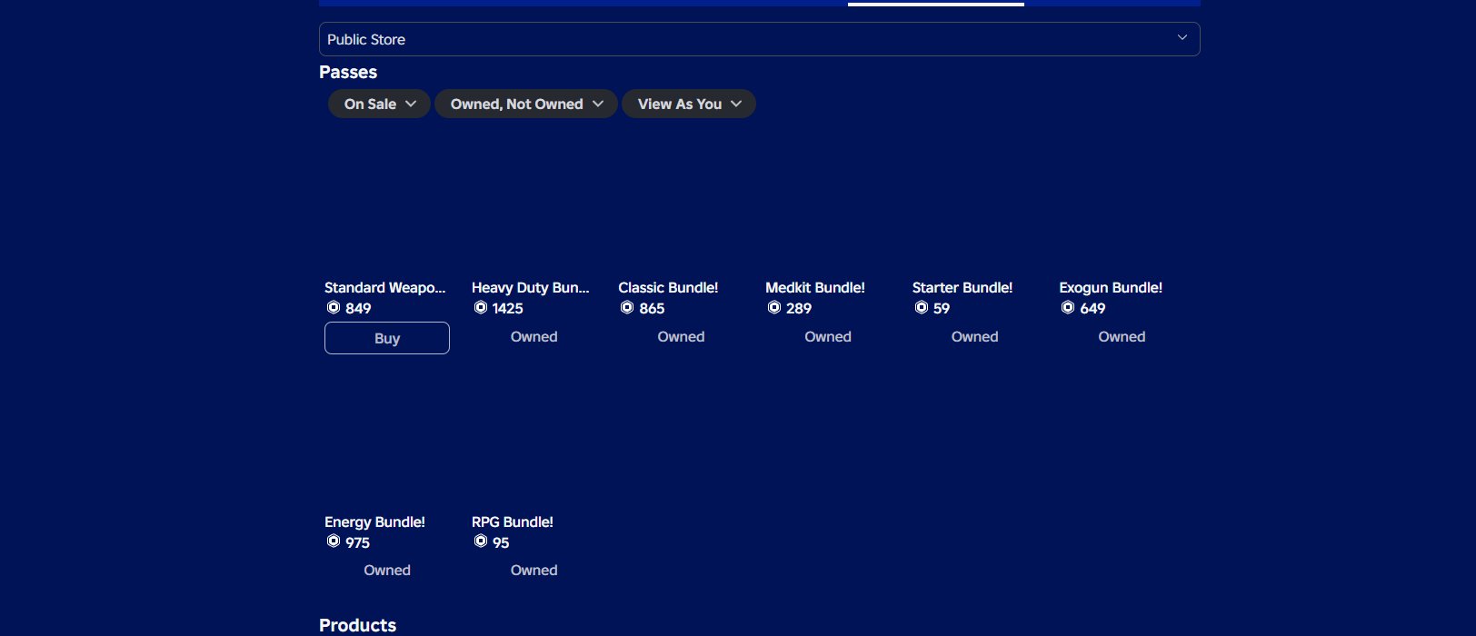Screen dimensions: 1476x636
Task: Open the On Sale filter dropdown
Action: click(x=379, y=104)
